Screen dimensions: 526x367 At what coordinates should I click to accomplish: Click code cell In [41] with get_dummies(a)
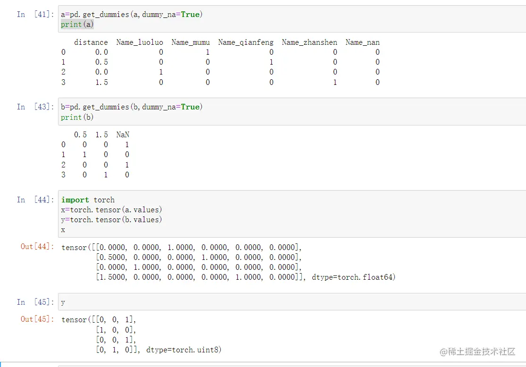(292, 19)
